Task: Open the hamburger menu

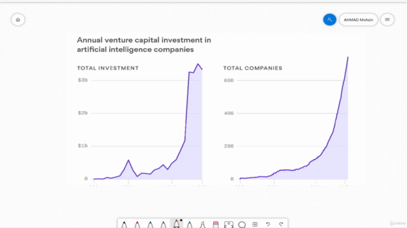Action: [387, 20]
